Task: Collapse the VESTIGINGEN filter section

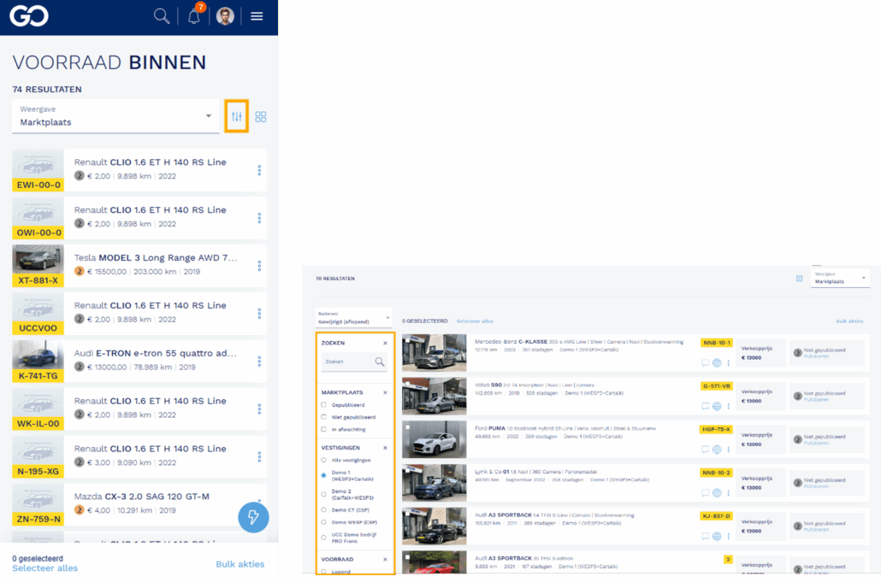Action: pyautogui.click(x=385, y=448)
